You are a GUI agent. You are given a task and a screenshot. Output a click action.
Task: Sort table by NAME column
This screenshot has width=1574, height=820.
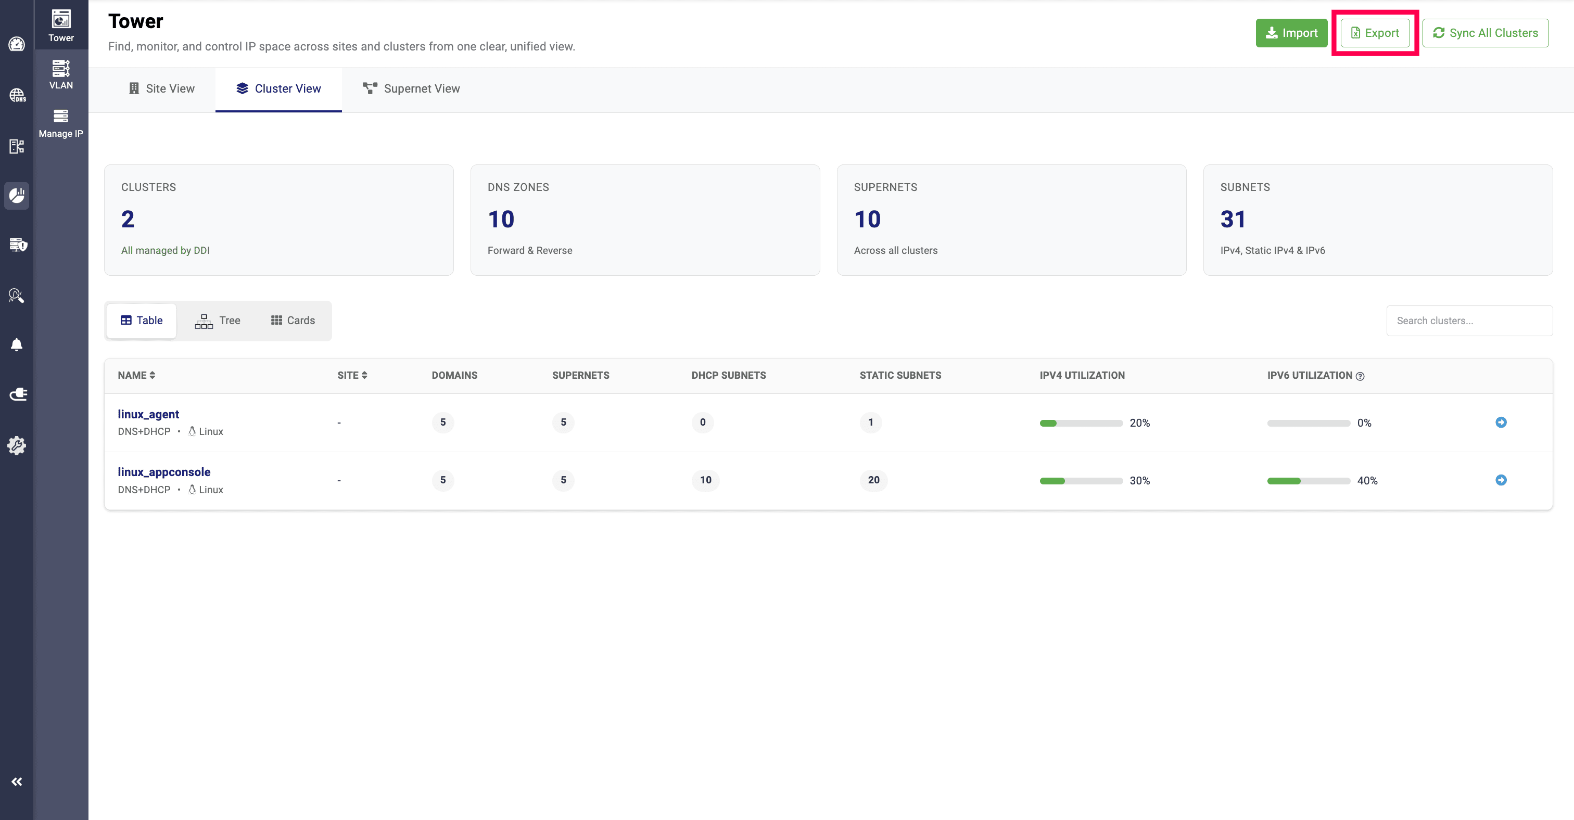[136, 376]
